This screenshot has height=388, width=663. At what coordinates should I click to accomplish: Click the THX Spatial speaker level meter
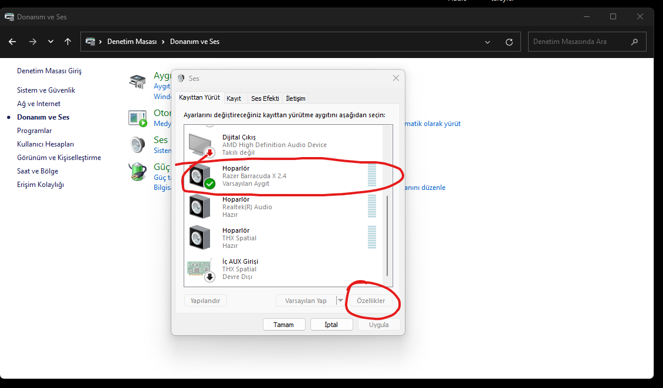coord(371,237)
